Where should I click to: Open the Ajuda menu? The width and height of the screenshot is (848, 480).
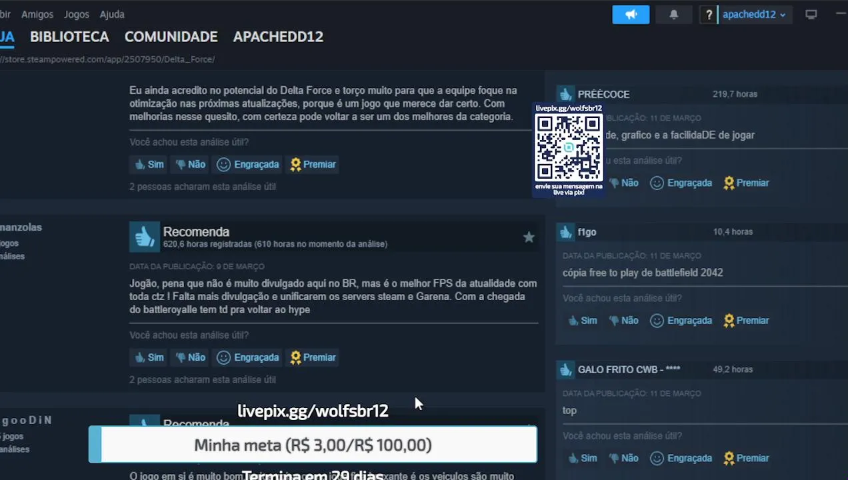112,14
